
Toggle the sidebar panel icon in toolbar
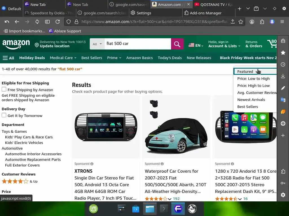coord(47,22)
